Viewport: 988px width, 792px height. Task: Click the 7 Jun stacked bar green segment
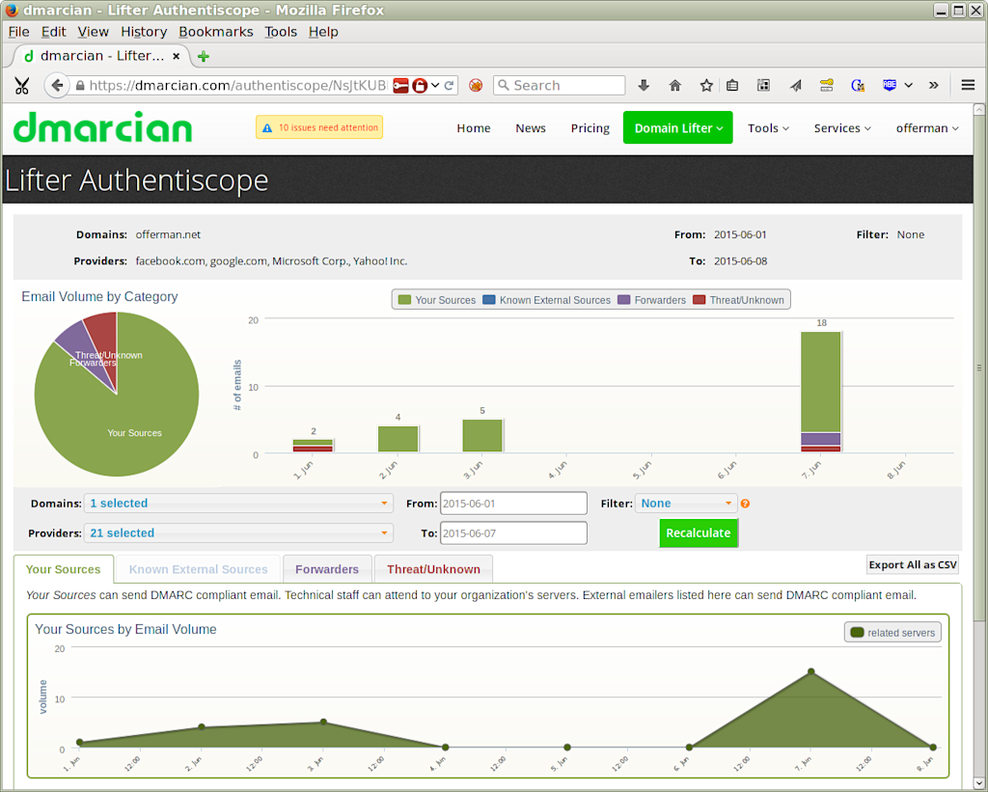821,382
